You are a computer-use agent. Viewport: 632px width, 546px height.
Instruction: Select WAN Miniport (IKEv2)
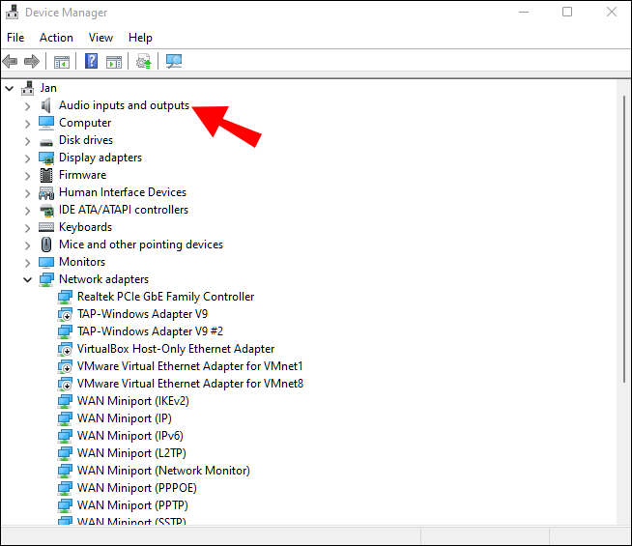133,401
